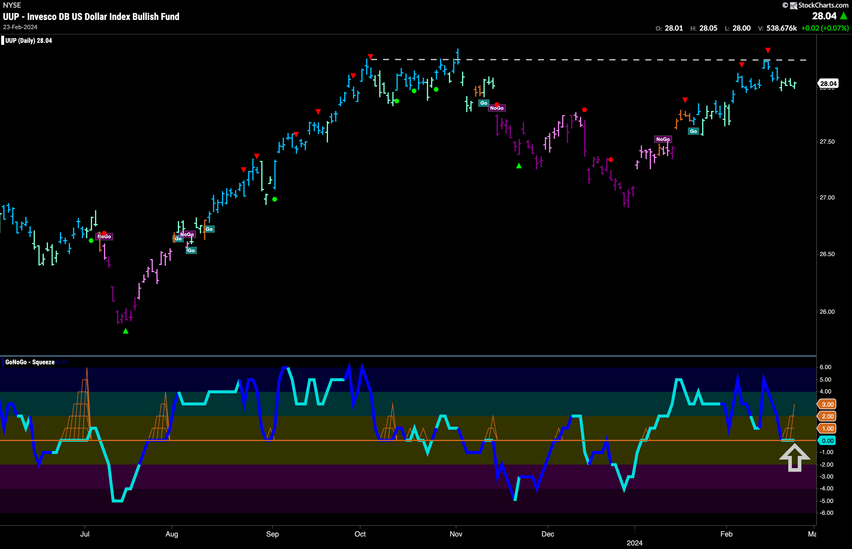Viewport: 852px width, 549px height.
Task: Click the NoGo label in January 2024
Action: 663,139
